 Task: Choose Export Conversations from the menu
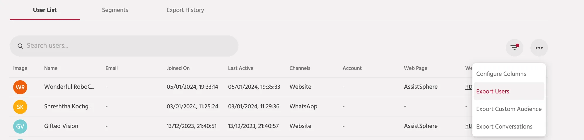click(509, 127)
